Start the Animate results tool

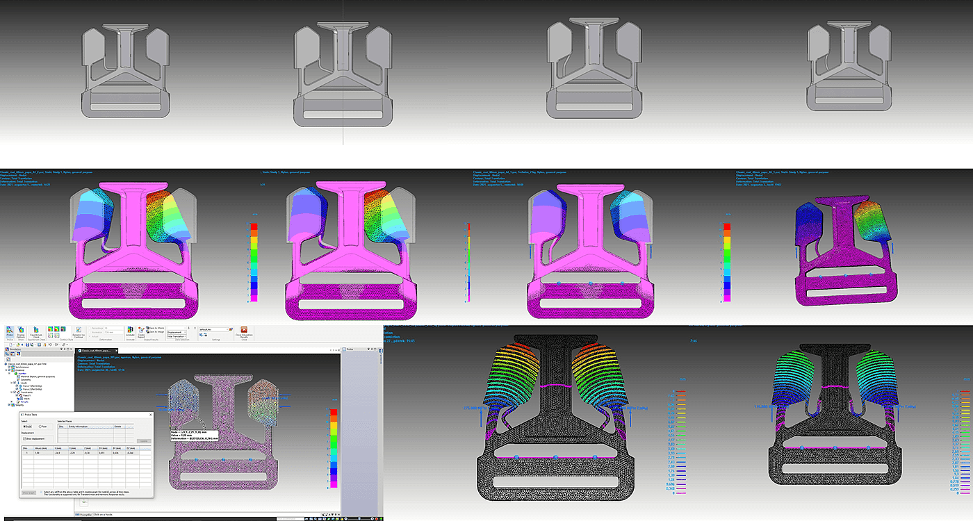130,331
